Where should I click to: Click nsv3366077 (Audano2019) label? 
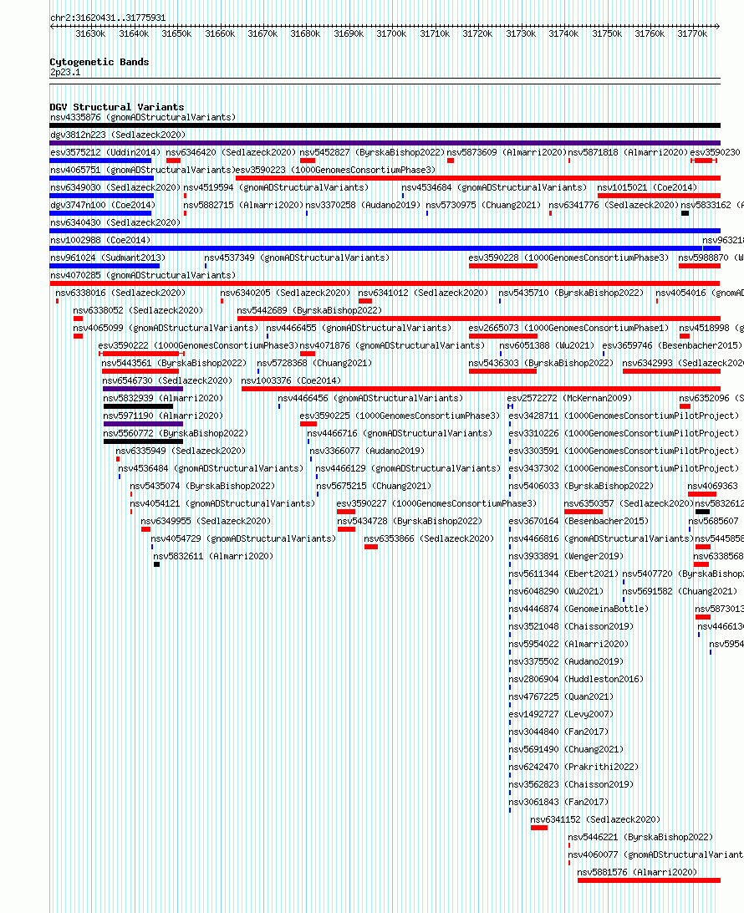tap(367, 451)
